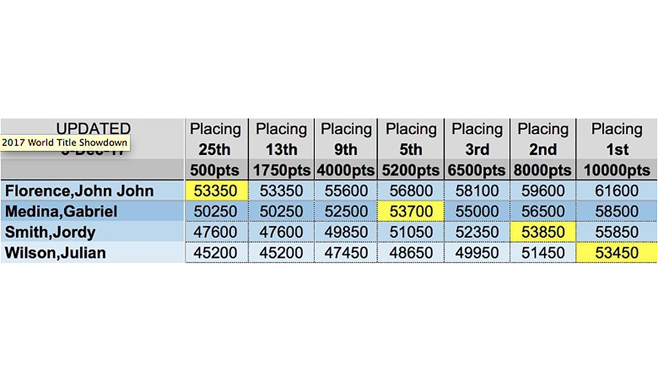Select the Placing 1st 10000pts header
Image resolution: width=658 pixels, height=381 pixels.
click(616, 149)
